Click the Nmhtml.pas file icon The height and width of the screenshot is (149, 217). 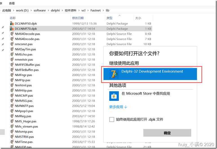[12, 85]
